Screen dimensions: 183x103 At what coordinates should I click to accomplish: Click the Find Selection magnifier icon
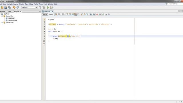coord(67,14)
